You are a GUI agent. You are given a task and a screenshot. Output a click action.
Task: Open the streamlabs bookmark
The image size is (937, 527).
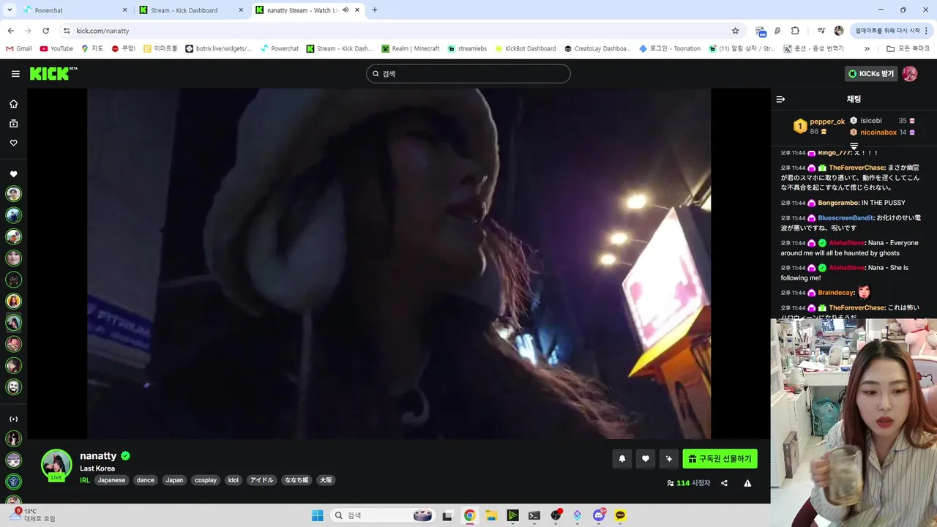click(466, 49)
